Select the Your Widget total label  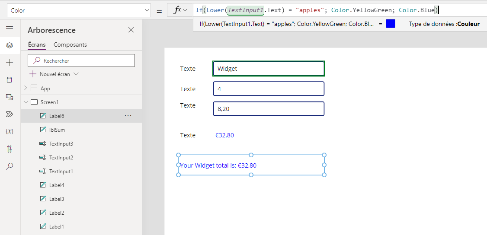pyautogui.click(x=251, y=165)
